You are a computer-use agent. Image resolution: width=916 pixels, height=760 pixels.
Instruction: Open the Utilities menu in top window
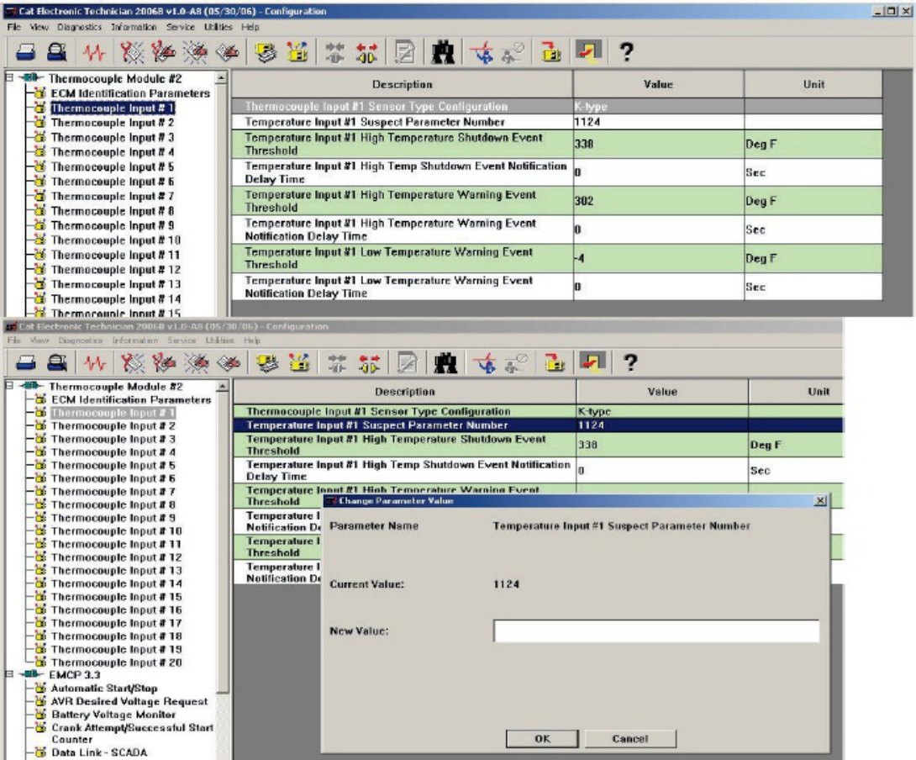pyautogui.click(x=218, y=27)
